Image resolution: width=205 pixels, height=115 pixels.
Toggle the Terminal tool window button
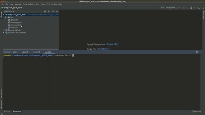point(17,111)
